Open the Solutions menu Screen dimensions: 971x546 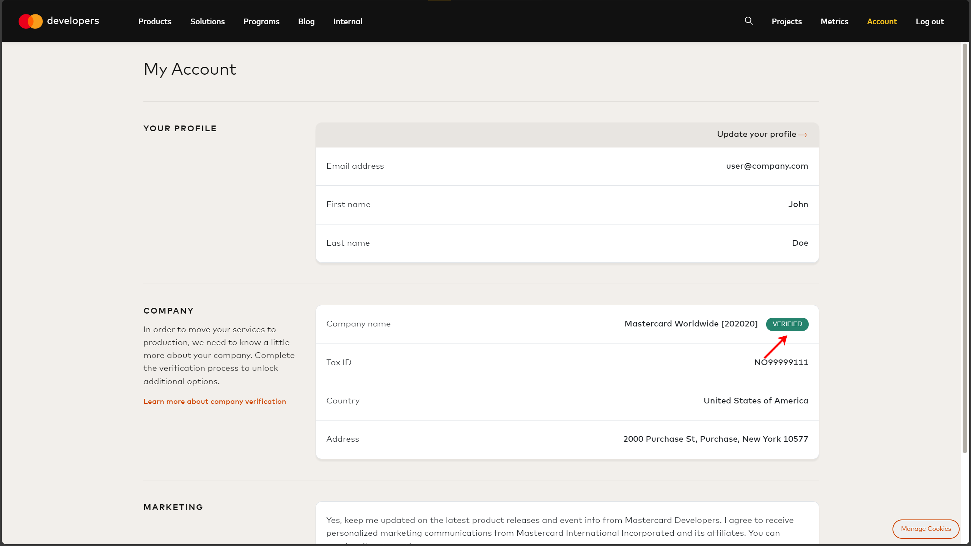[207, 22]
